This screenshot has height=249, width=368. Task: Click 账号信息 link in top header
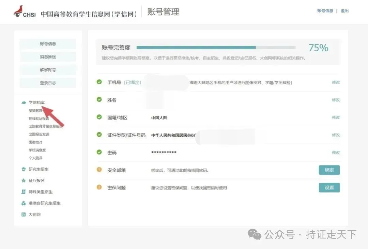[325, 11]
